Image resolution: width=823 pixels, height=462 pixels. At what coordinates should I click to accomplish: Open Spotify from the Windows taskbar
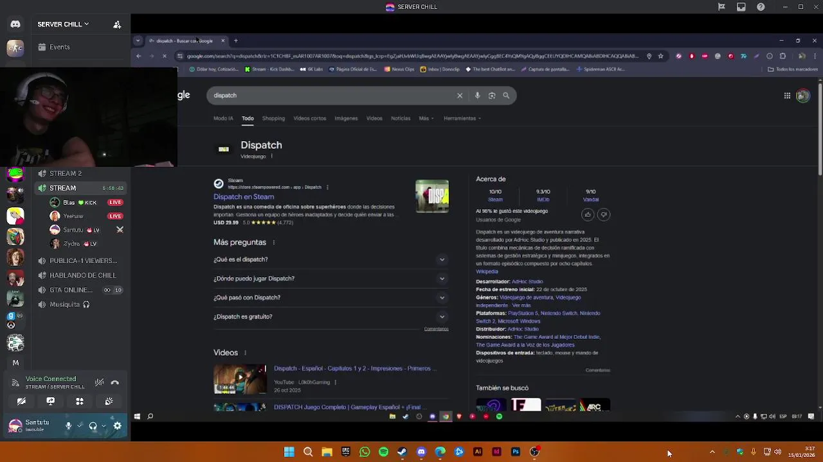point(384,452)
